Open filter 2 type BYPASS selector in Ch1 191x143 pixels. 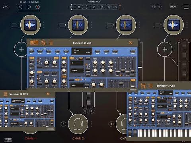coord(77,71)
